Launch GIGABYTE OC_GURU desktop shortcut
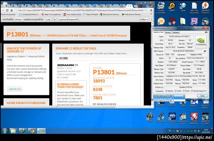 (205, 118)
